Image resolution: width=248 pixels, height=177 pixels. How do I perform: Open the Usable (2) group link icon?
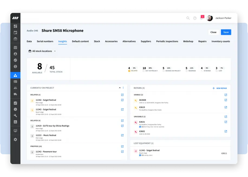pyautogui.click(x=226, y=95)
